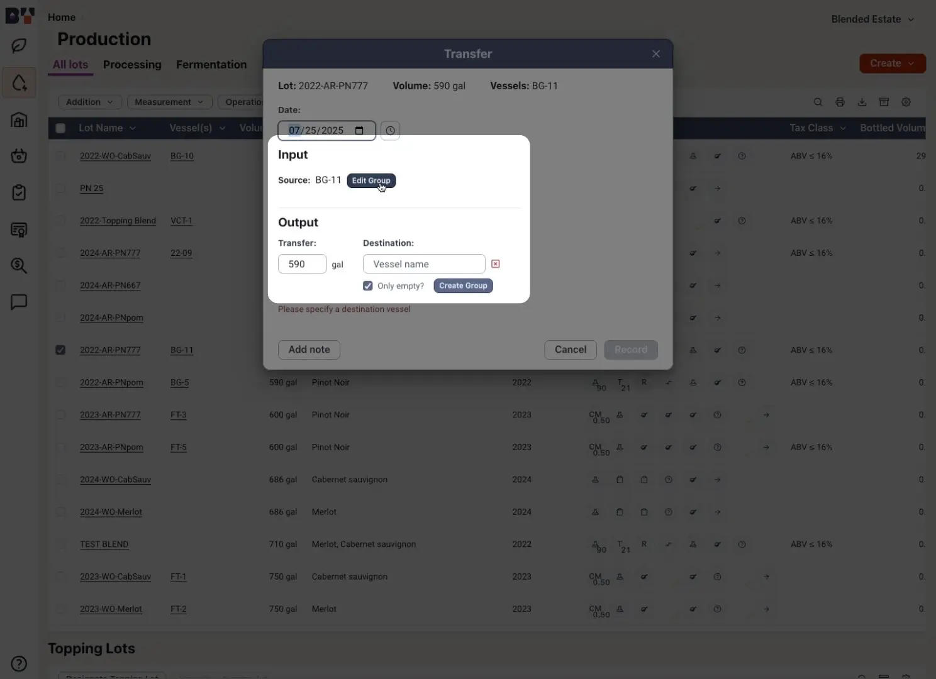The width and height of the screenshot is (936, 679).
Task: Click arrow icon in 2023-AR-PN777 row
Action: (766, 415)
